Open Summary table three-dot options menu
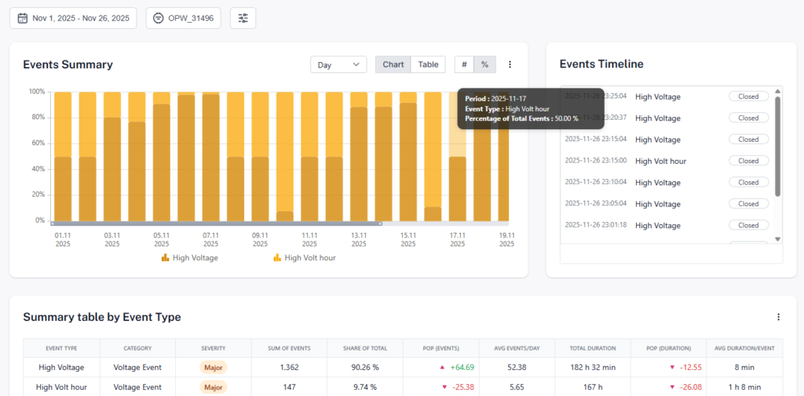The height and width of the screenshot is (396, 804). [778, 317]
